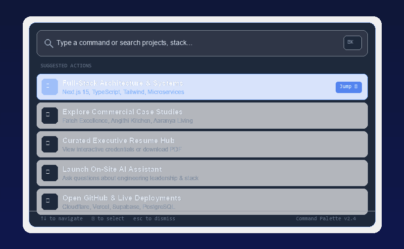Open GitHub & Live Deployments action
This screenshot has height=249, width=404.
(x=202, y=201)
